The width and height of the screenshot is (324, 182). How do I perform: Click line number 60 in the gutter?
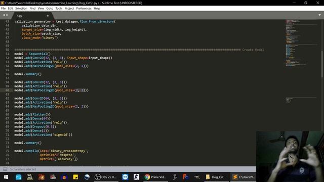click(7, 90)
